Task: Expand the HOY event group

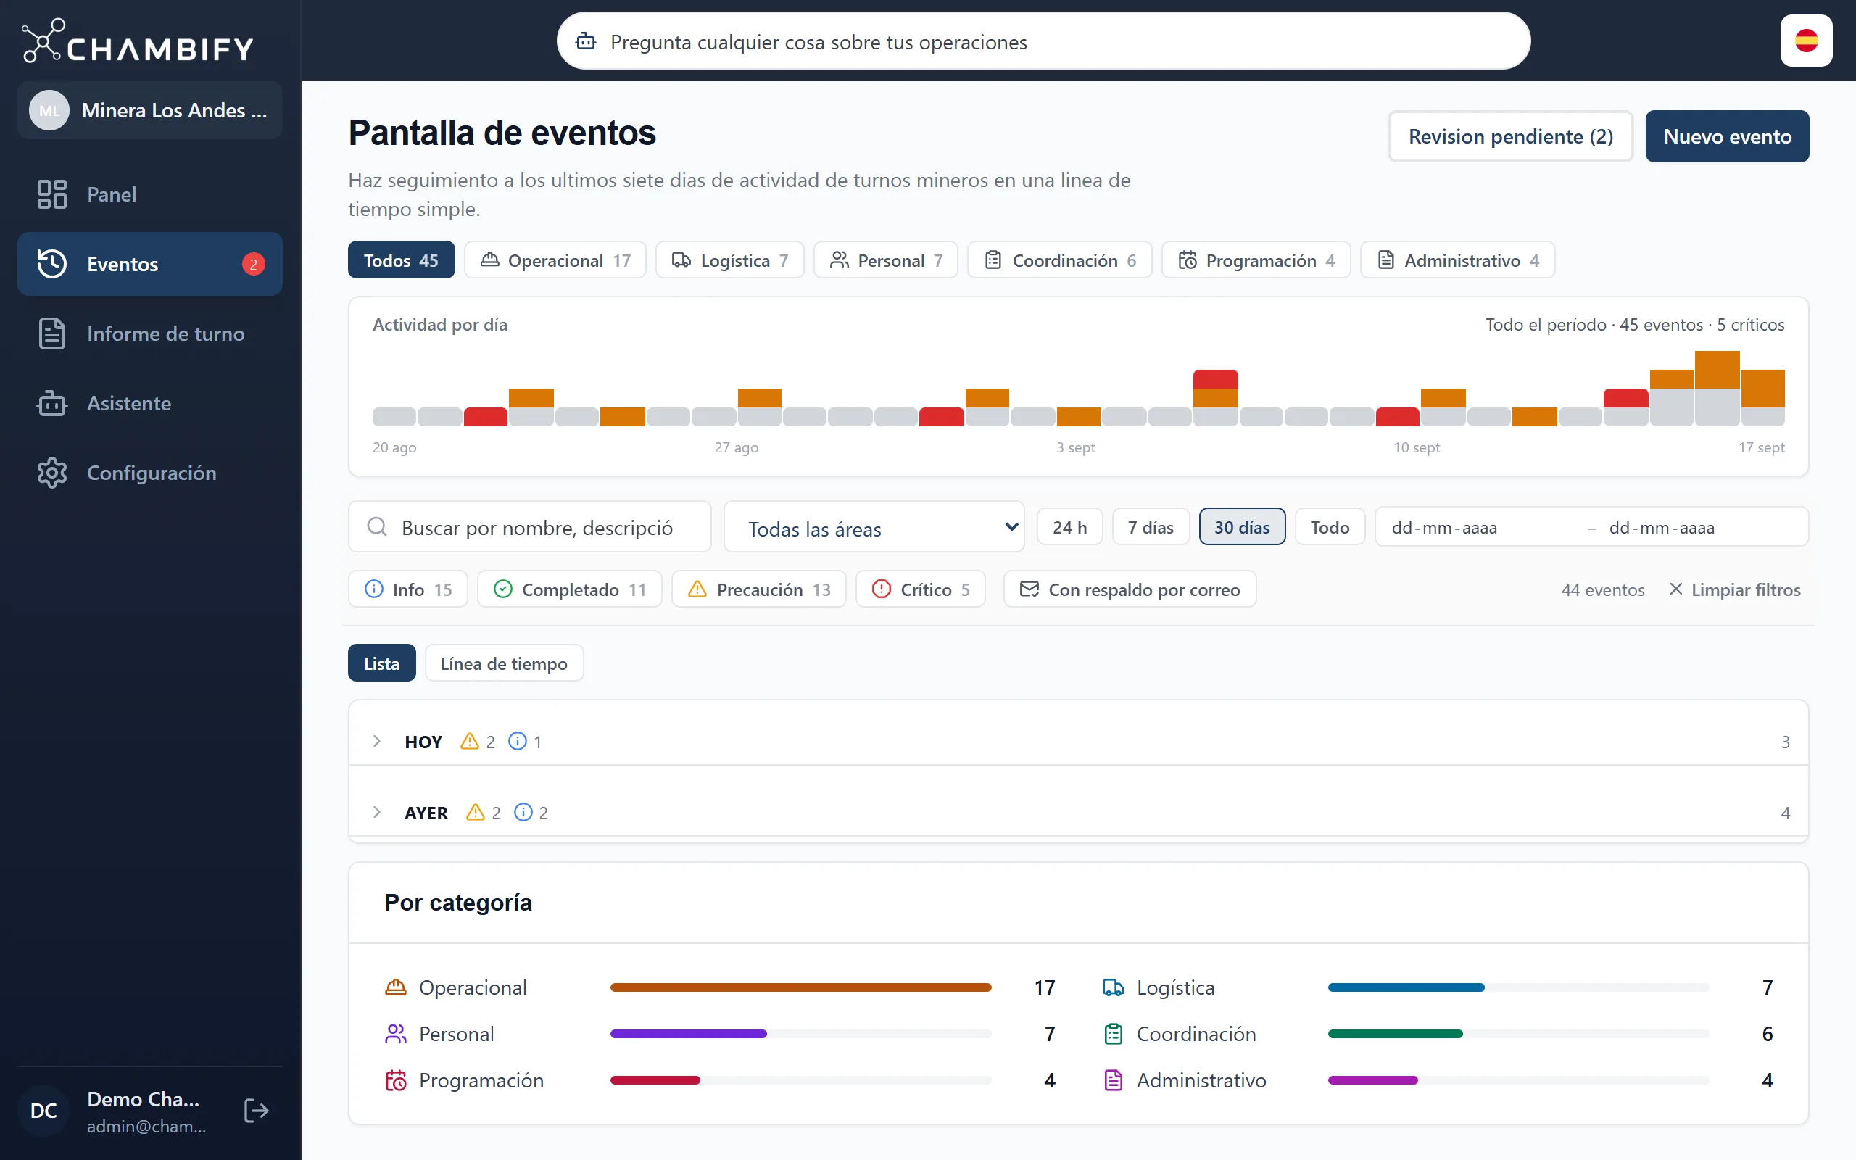Action: (1078, 741)
